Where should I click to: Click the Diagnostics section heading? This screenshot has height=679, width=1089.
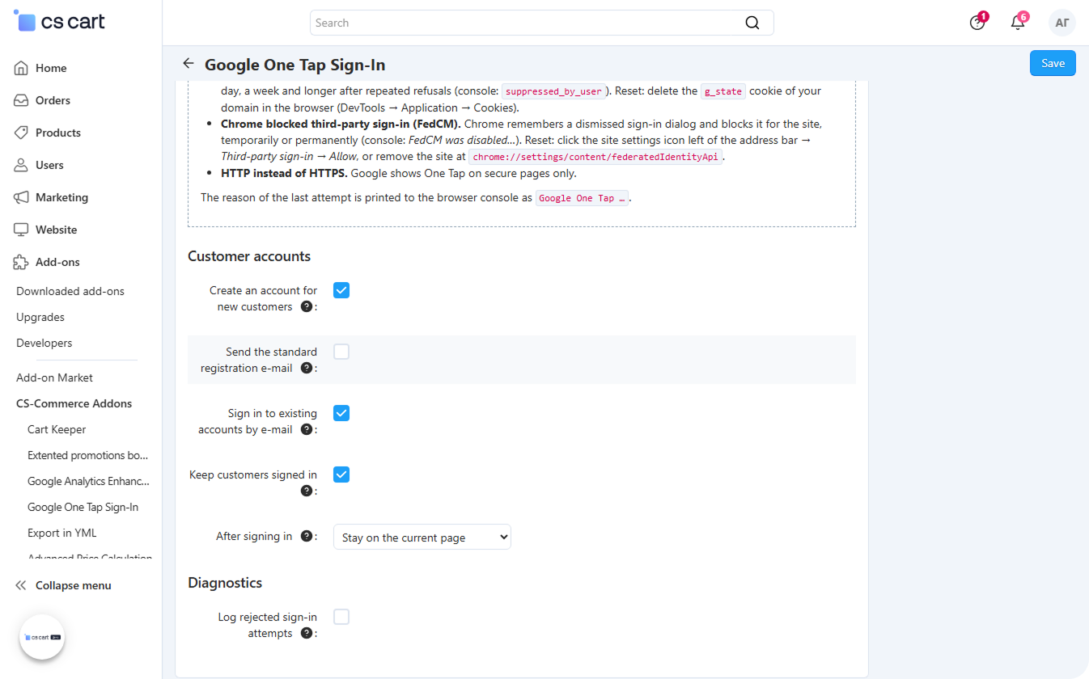(x=225, y=583)
